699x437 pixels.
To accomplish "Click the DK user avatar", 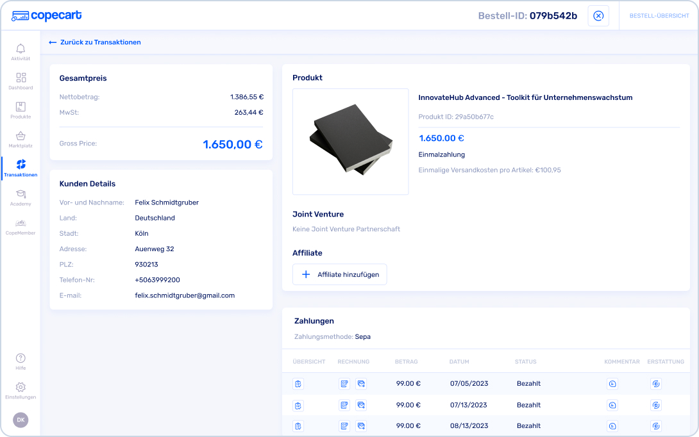I will [21, 420].
